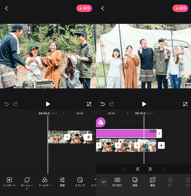Replace the clip using 置換
The height and width of the screenshot is (196, 191).
(152, 182)
